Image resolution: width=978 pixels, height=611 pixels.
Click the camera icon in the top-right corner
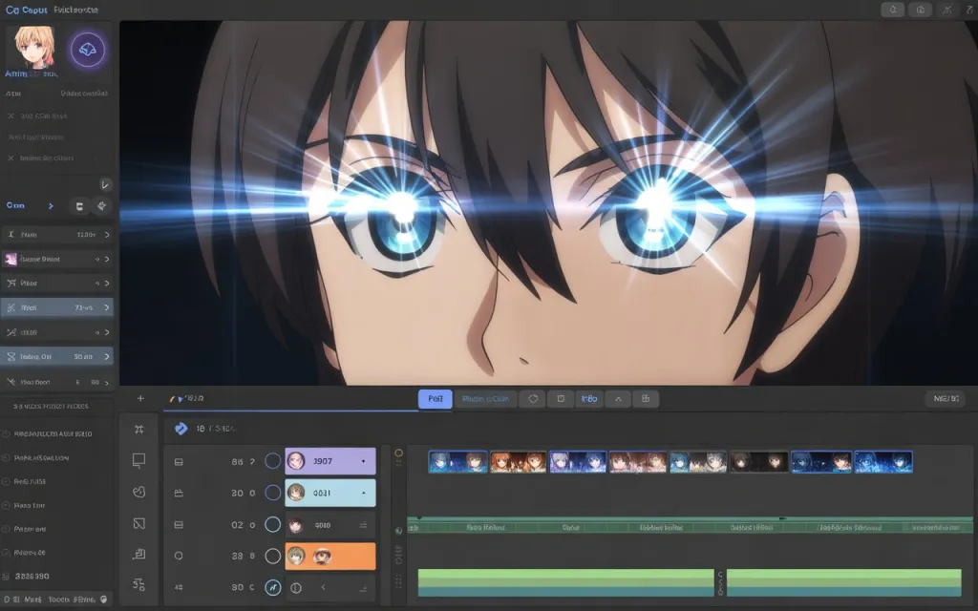tap(920, 10)
